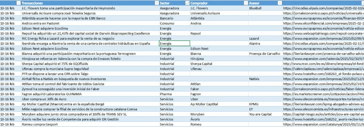Image resolution: width=364 pixels, height=127 pixels.
Task: Select the 'Alantra' Asesor cell
Action: click(265, 43)
